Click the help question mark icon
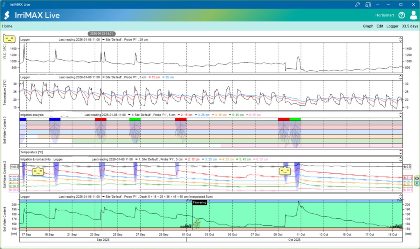The image size is (420, 249). (402, 15)
